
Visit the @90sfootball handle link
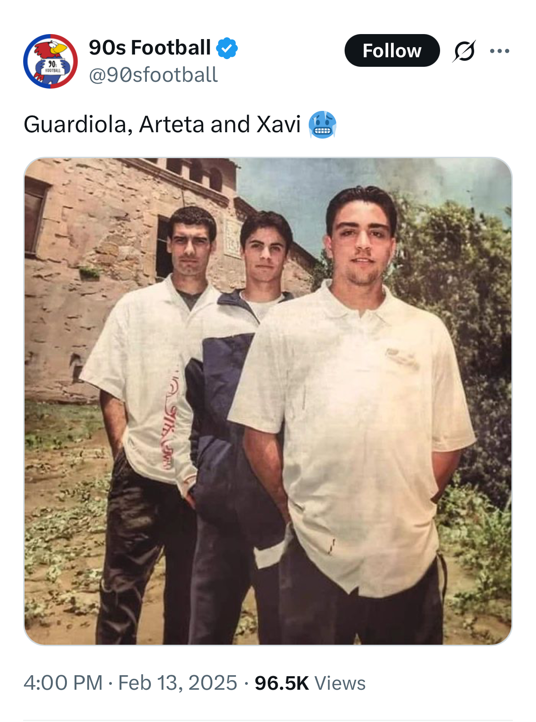(x=153, y=75)
